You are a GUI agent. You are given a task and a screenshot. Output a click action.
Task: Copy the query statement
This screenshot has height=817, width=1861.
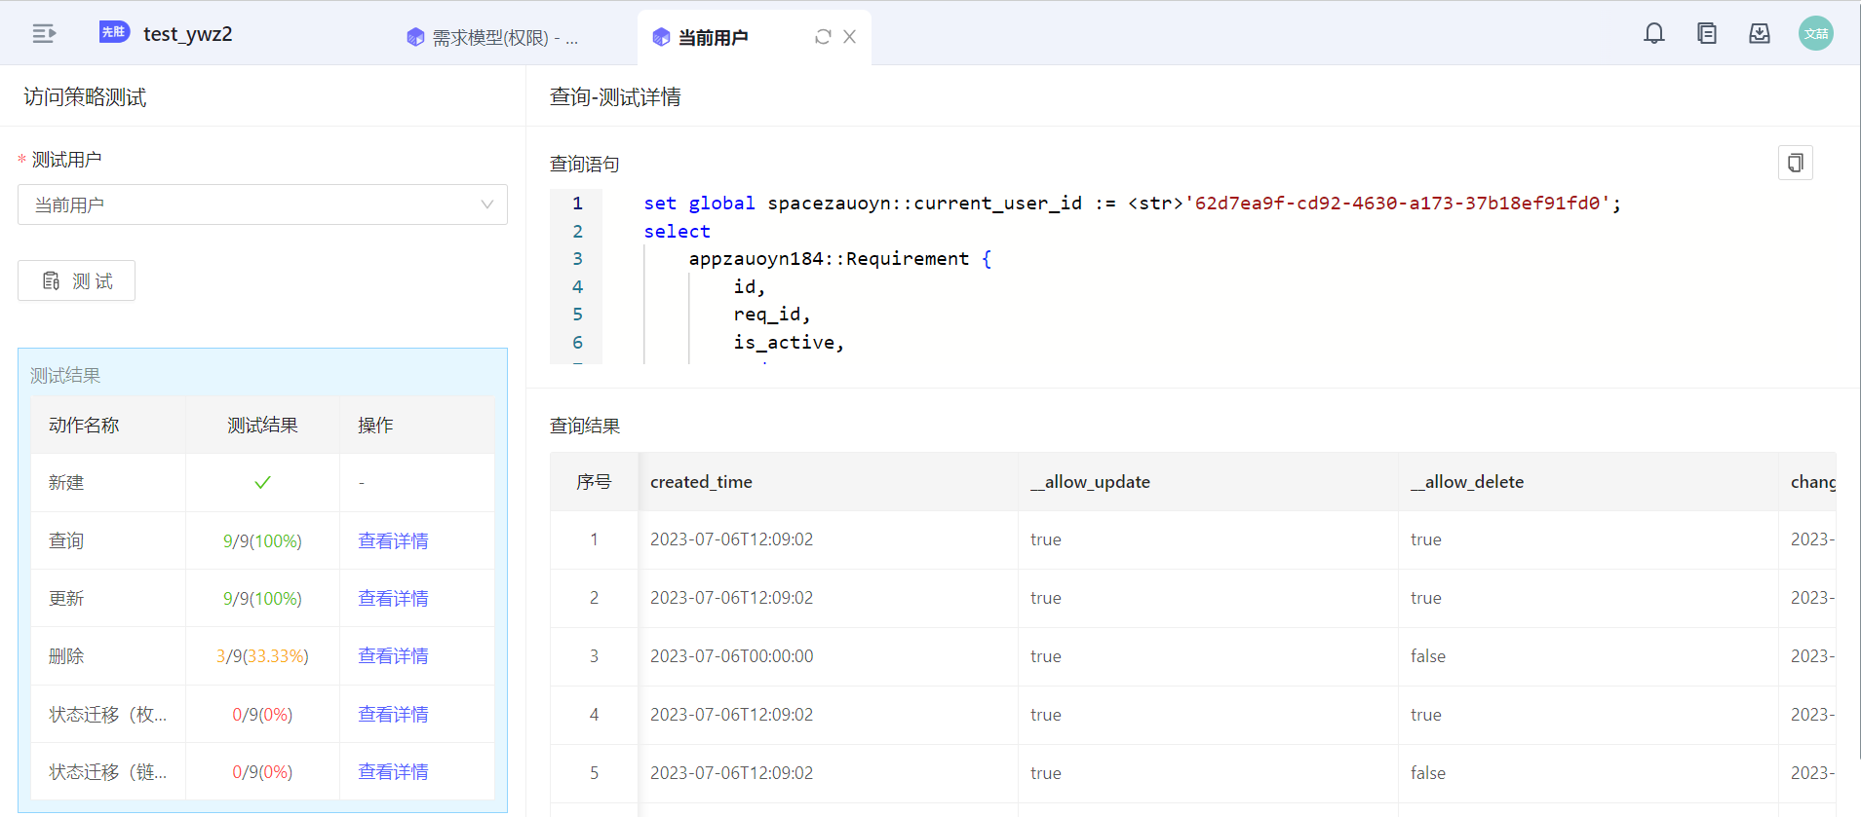point(1795,163)
